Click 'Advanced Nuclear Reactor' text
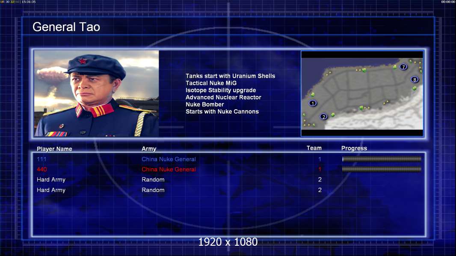This screenshot has height=256, width=456. click(223, 97)
